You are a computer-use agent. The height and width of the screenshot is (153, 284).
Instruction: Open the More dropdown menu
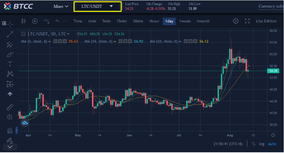click(x=61, y=6)
